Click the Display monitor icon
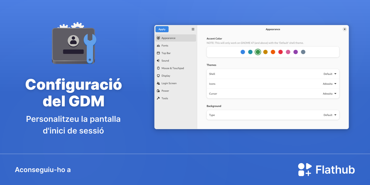This screenshot has height=185, width=370. point(158,76)
